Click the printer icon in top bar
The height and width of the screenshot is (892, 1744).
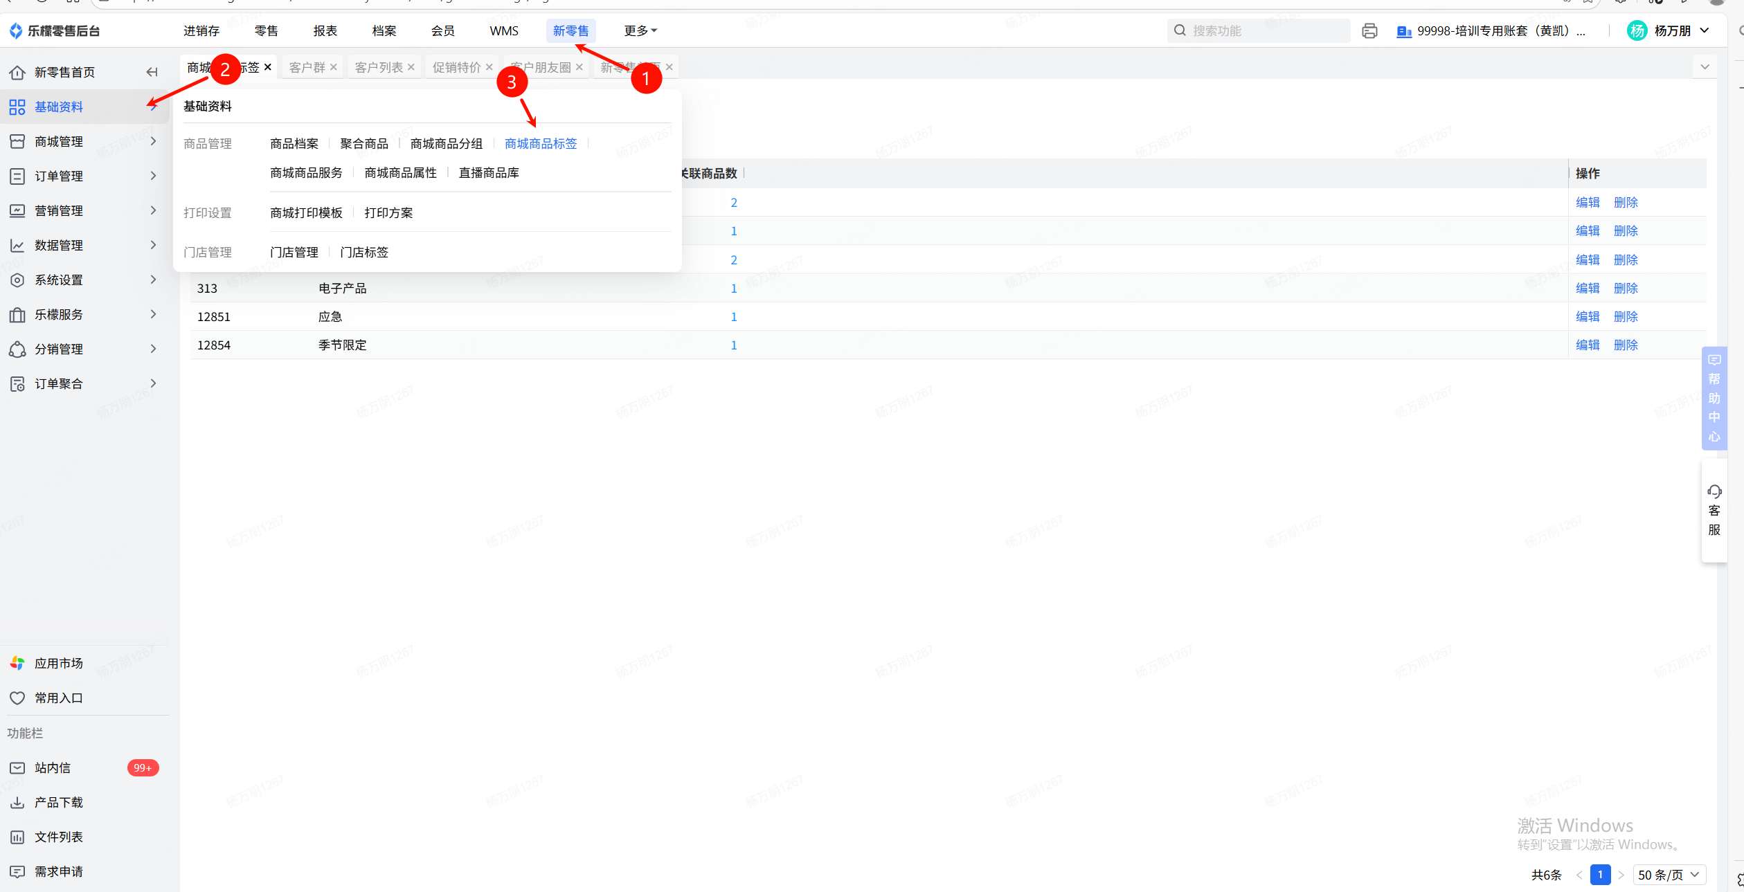[x=1369, y=31]
